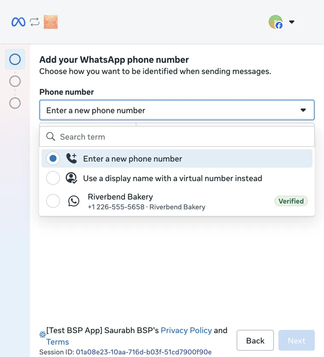The width and height of the screenshot is (324, 357).
Task: Click the WhatsApp icon next to Riverbend Bakery
Action: [74, 201]
